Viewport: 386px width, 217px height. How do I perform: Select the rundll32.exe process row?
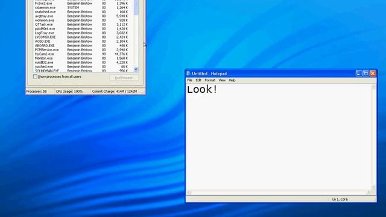pos(84,62)
